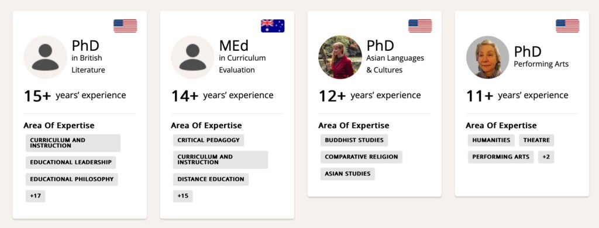Expand the +2 more expertise tags
599x228 pixels.
point(546,157)
